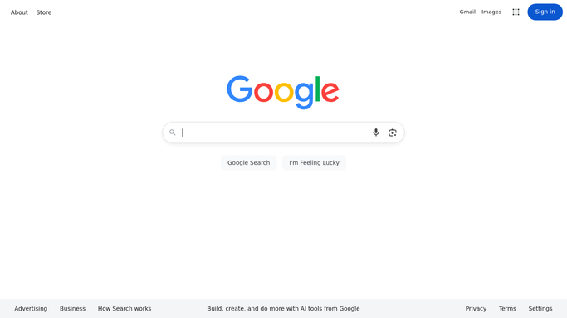Screen dimensions: 567x318
Task: Focus the search text field
Action: (275, 132)
